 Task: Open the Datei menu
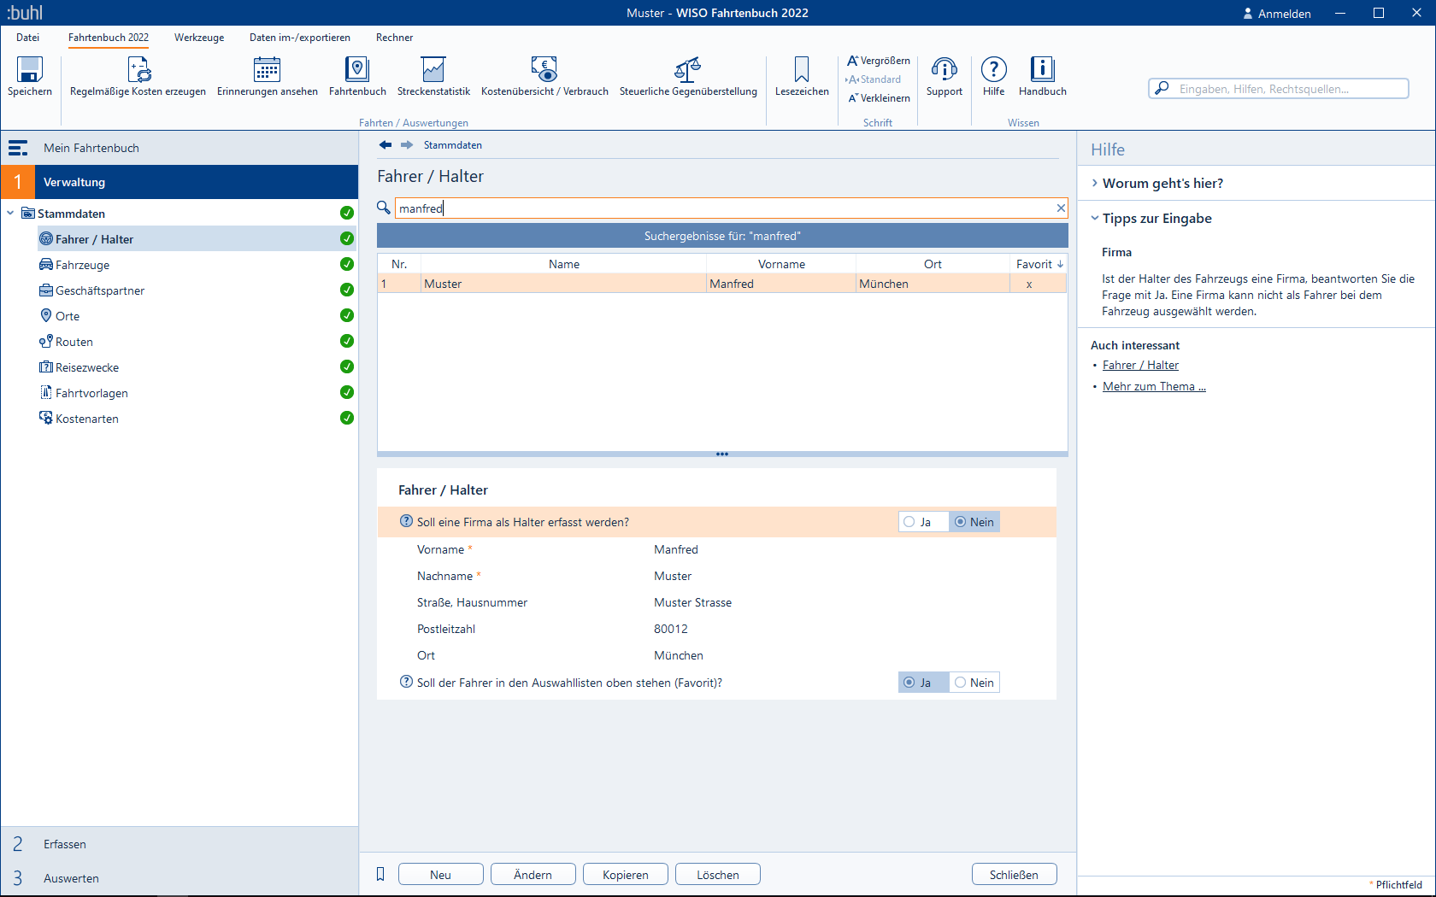(x=28, y=38)
